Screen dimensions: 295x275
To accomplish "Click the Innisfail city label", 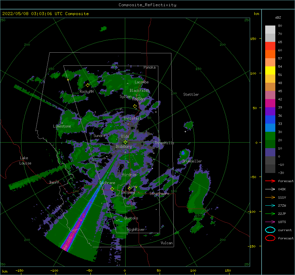I will coord(132,118).
